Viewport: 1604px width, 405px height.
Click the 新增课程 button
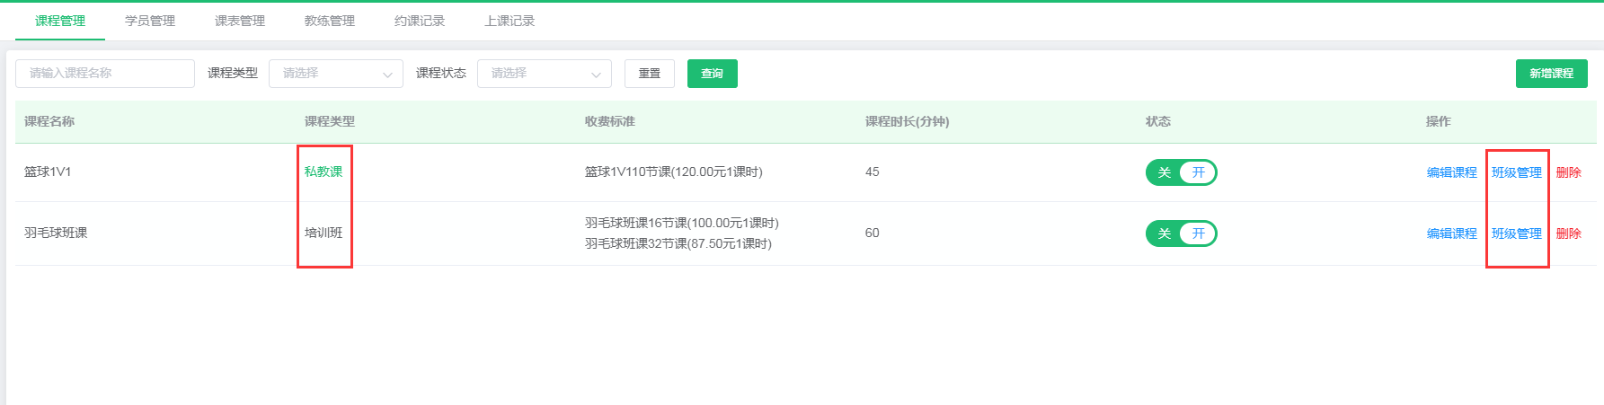1551,74
